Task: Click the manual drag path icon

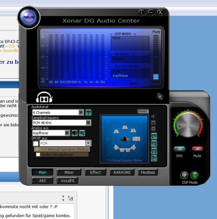Action: pos(154,158)
